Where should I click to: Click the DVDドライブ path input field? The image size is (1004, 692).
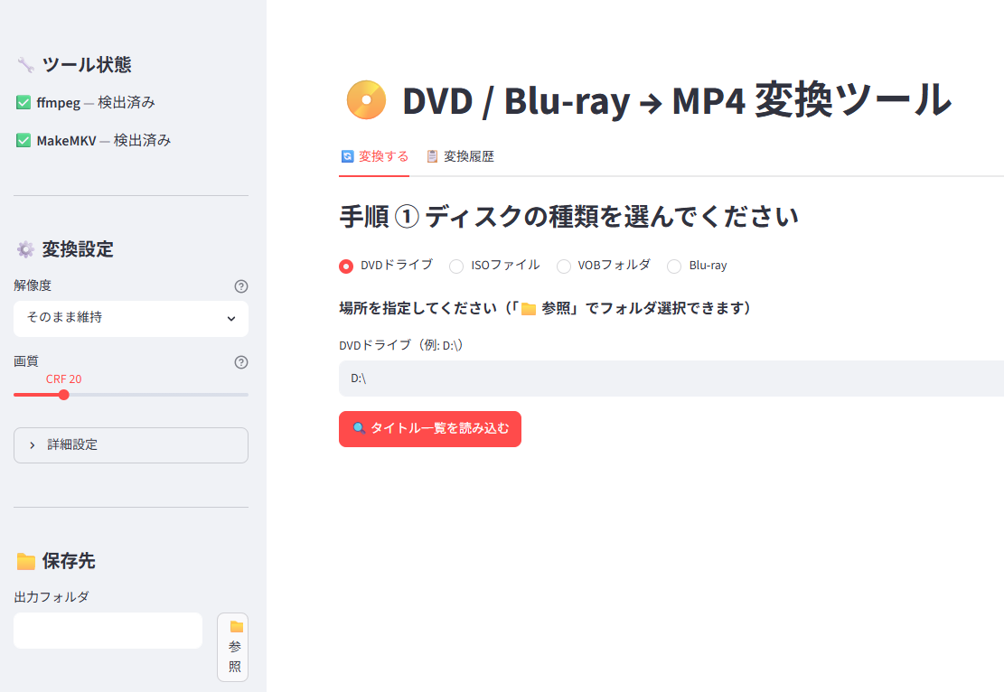click(x=671, y=379)
